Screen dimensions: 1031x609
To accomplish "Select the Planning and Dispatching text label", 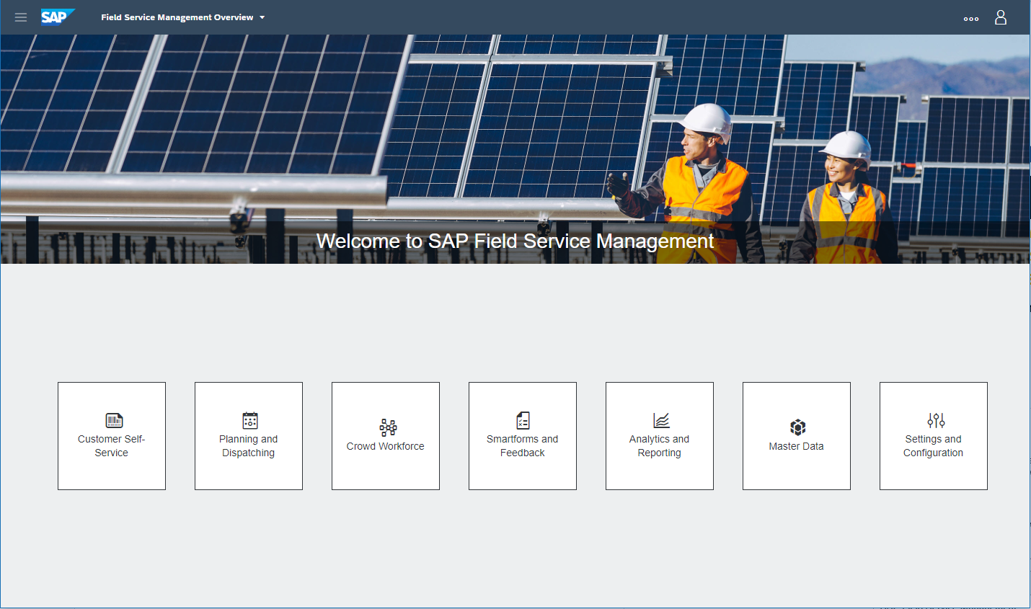I will point(249,446).
